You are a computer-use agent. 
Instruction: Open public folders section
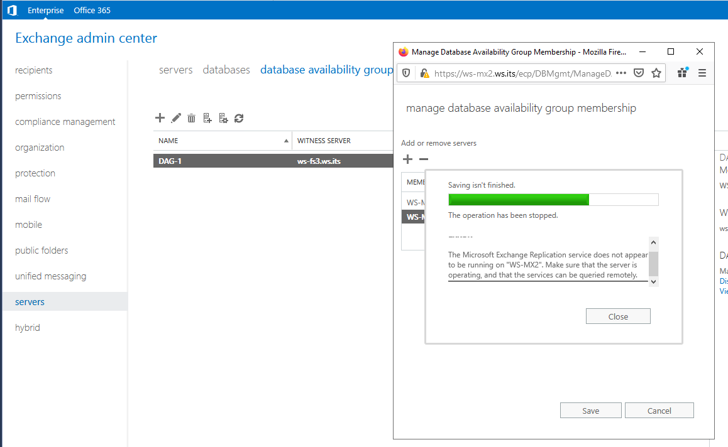click(41, 250)
